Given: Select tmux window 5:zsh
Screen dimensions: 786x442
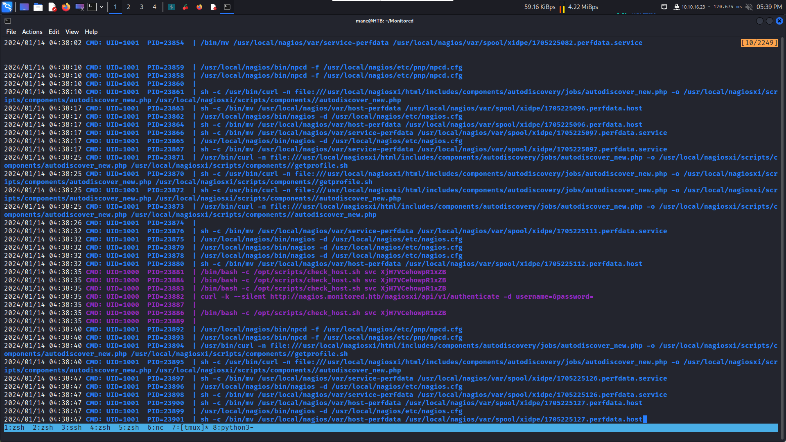Looking at the screenshot, I should (129, 428).
